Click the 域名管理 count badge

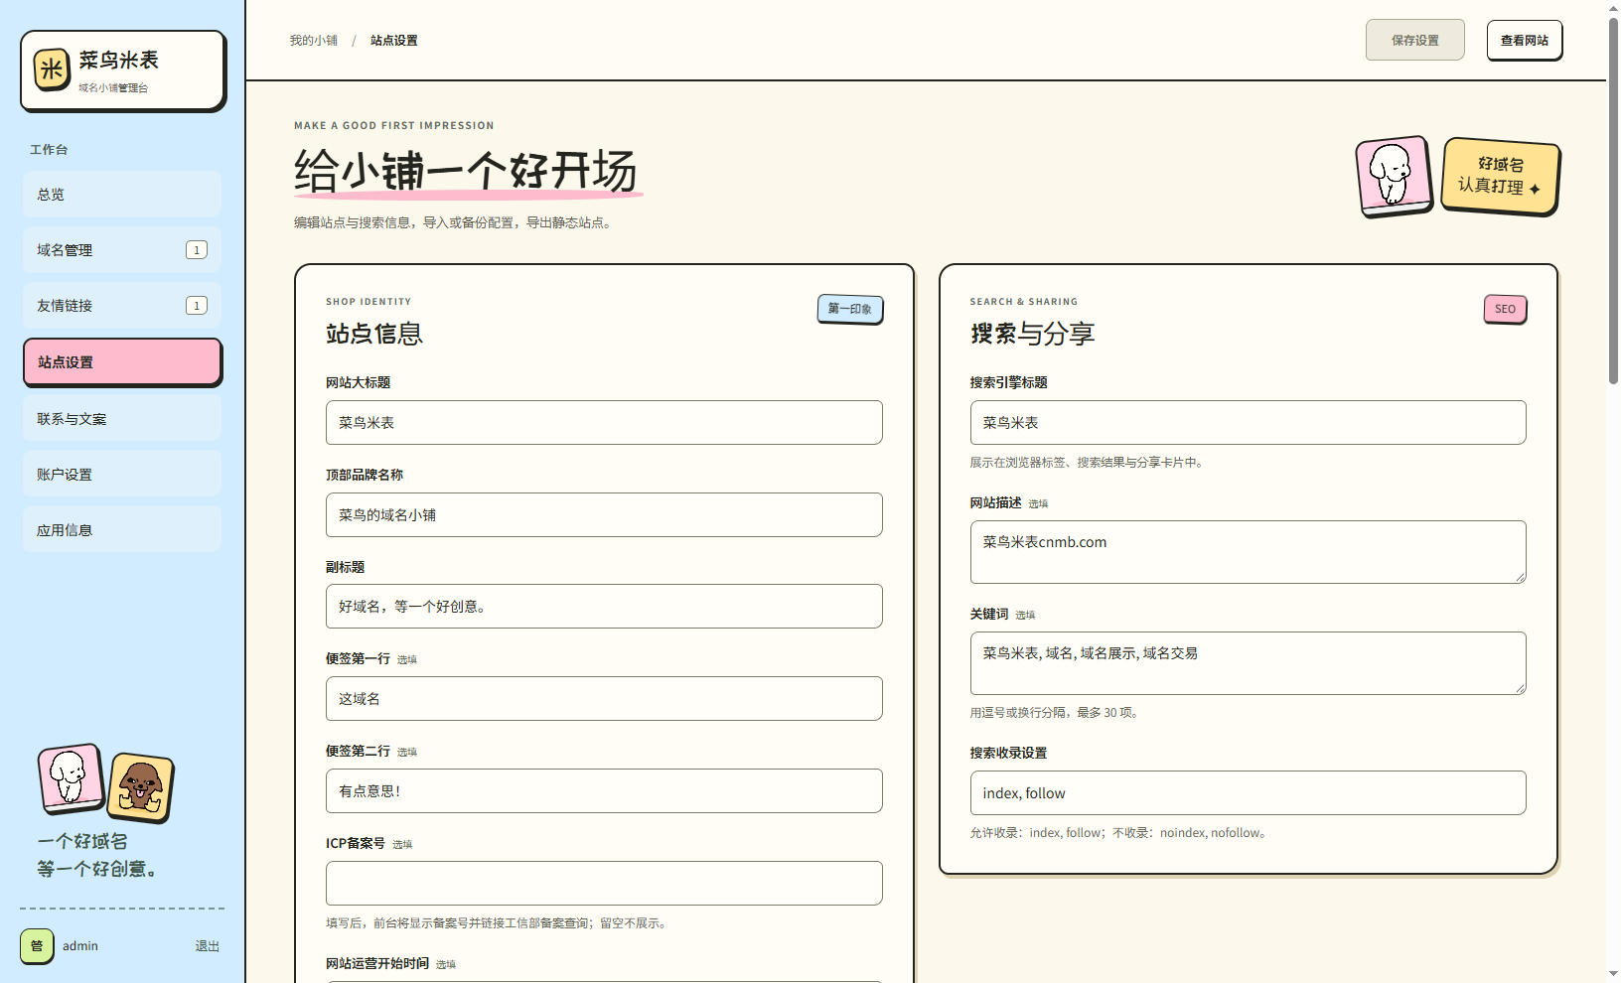point(197,250)
